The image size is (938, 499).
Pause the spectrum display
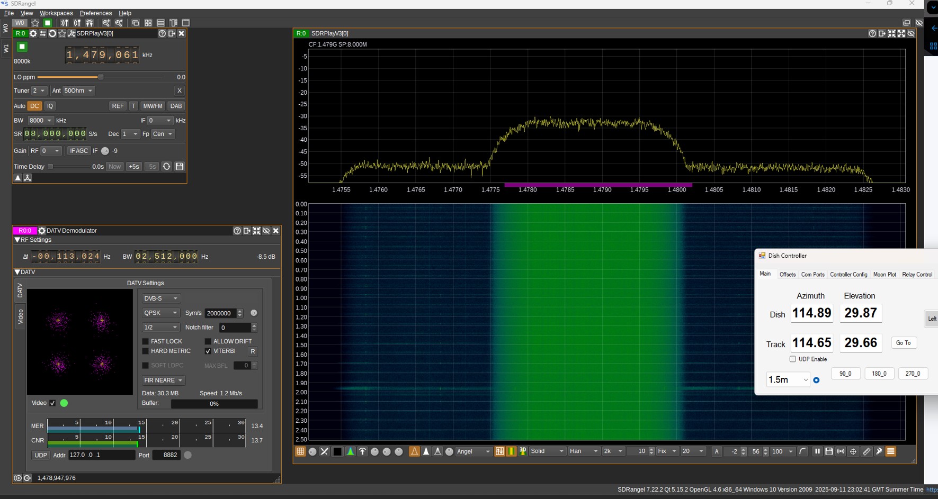coord(817,451)
